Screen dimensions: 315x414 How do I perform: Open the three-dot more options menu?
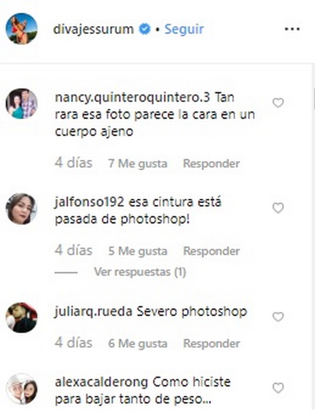pos(292,29)
